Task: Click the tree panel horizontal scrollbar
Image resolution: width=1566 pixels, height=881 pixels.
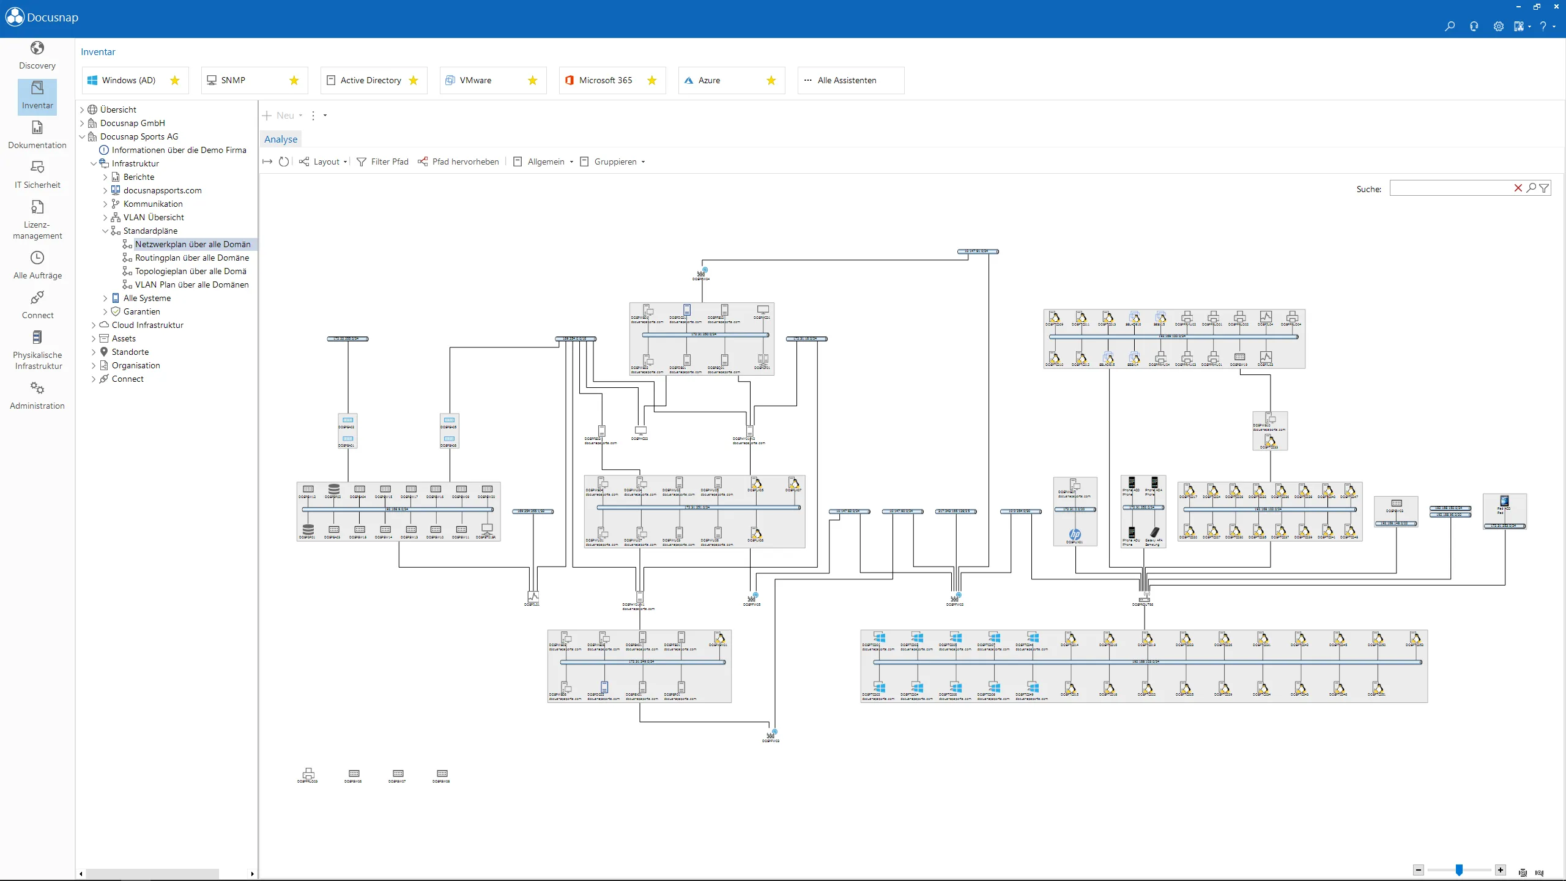Action: pos(152,874)
